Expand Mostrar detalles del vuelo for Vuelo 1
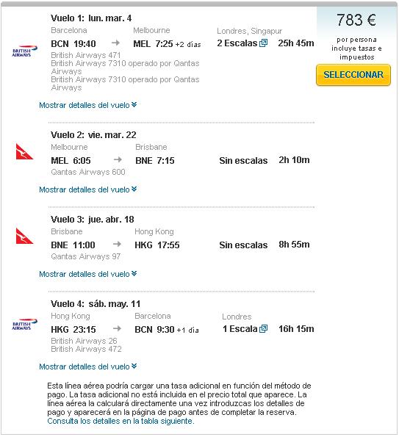 (x=88, y=105)
